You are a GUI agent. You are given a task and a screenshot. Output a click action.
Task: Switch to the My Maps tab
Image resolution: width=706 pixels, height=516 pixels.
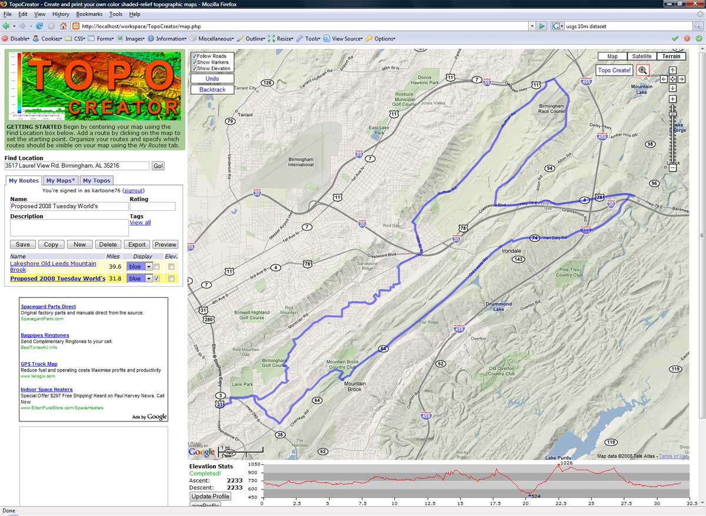click(x=60, y=180)
